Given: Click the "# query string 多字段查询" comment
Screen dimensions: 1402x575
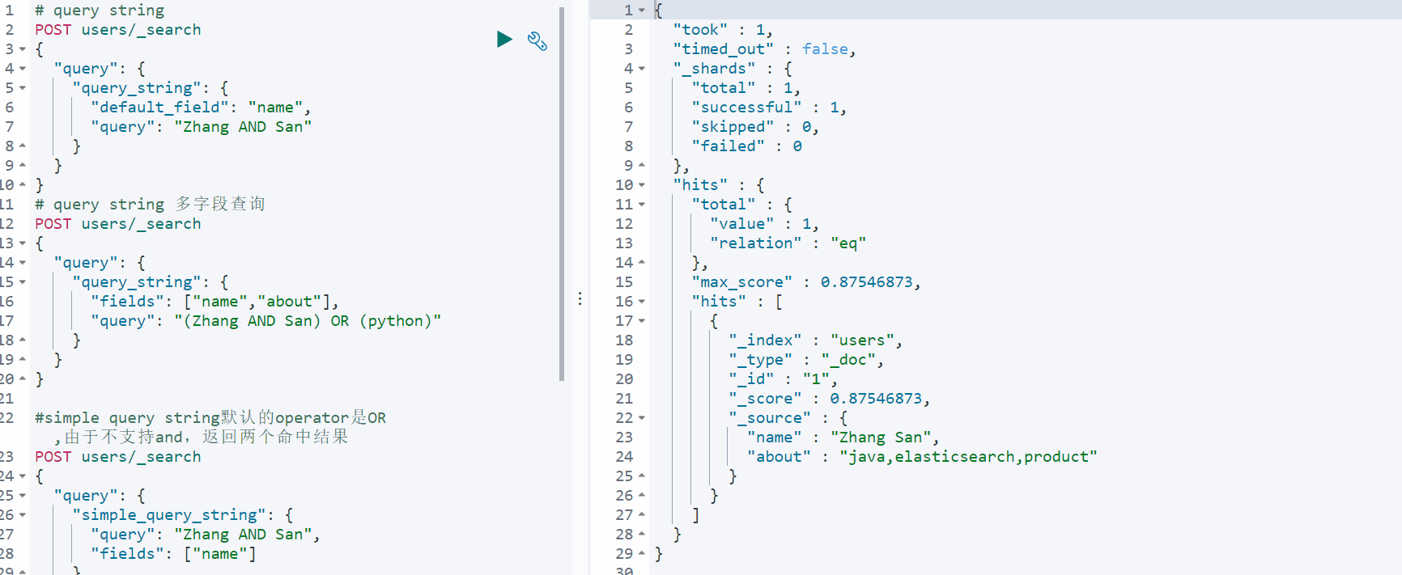Looking at the screenshot, I should (150, 205).
